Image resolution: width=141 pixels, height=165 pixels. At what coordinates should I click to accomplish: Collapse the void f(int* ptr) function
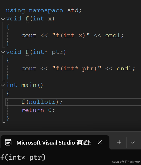[3, 52]
